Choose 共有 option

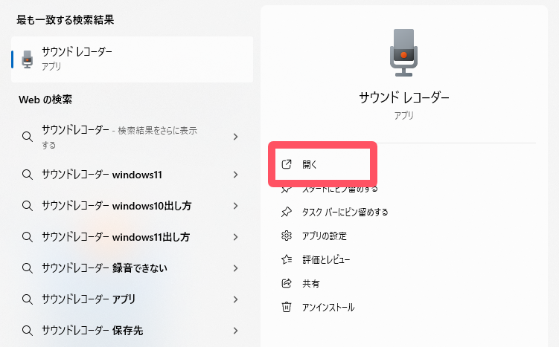pyautogui.click(x=311, y=283)
